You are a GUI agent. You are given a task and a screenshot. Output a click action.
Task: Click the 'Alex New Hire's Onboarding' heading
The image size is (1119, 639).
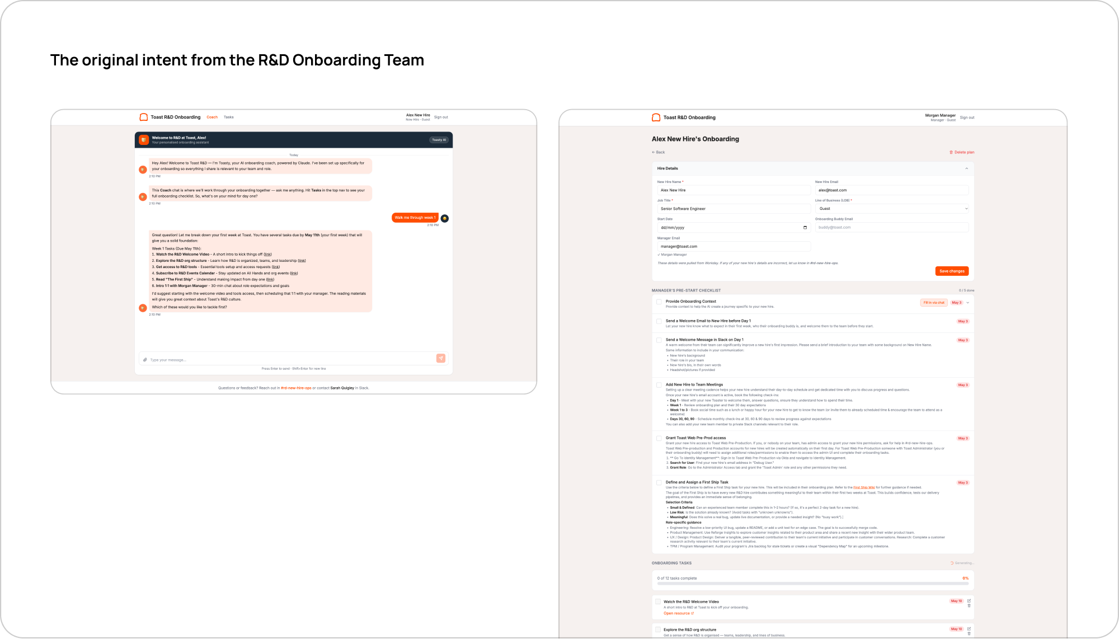[695, 139]
